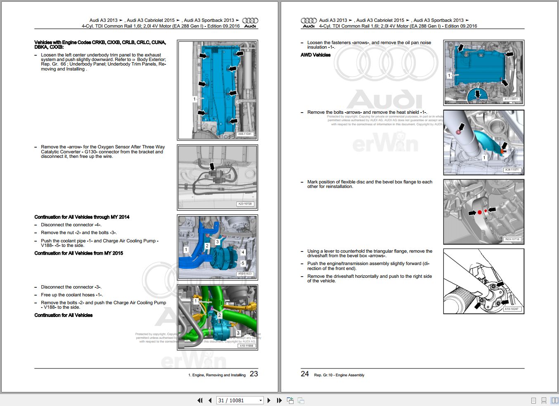Screen dimensions: 559x406
Task: Go to the previous page
Action: tap(210, 400)
